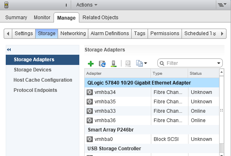
Task: Select the vmhba0 row name
Action: pos(103,139)
